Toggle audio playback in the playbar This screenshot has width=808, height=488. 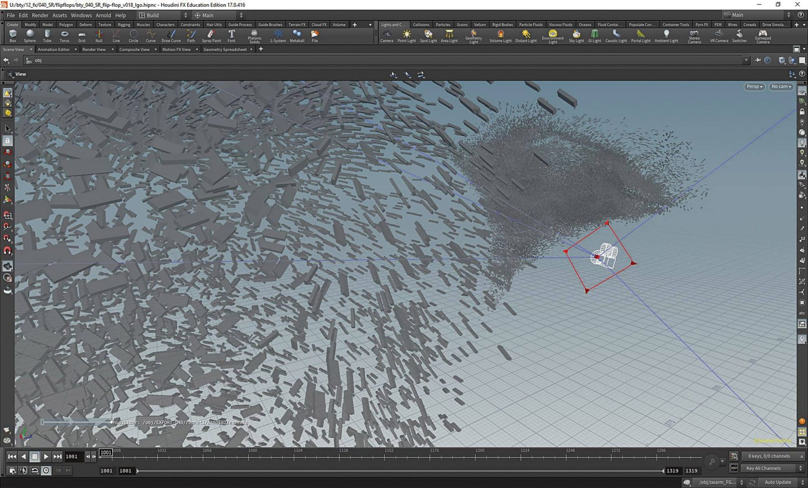pos(24,470)
